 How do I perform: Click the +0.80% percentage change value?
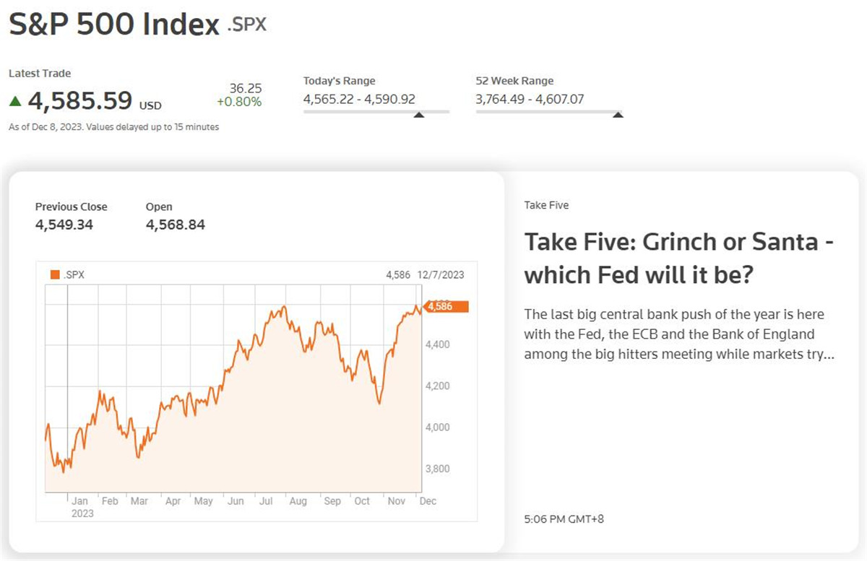(239, 102)
